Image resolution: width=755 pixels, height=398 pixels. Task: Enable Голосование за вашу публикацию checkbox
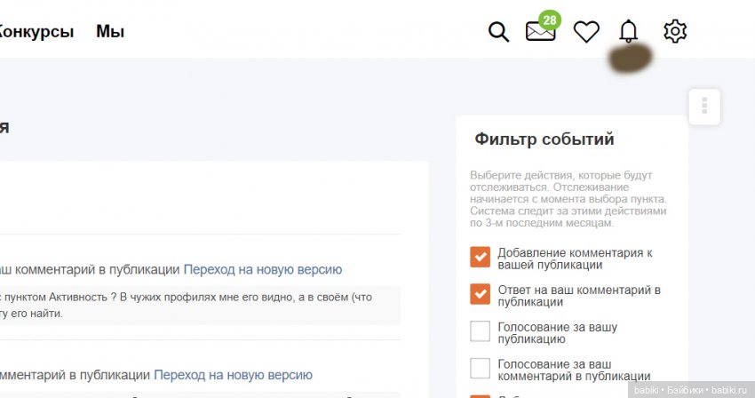481,331
